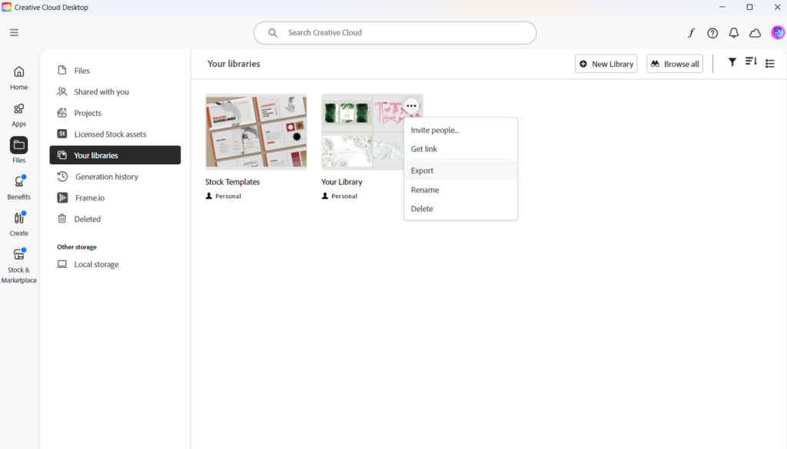Image resolution: width=787 pixels, height=449 pixels.
Task: Check cloud sync status icon
Action: click(755, 33)
